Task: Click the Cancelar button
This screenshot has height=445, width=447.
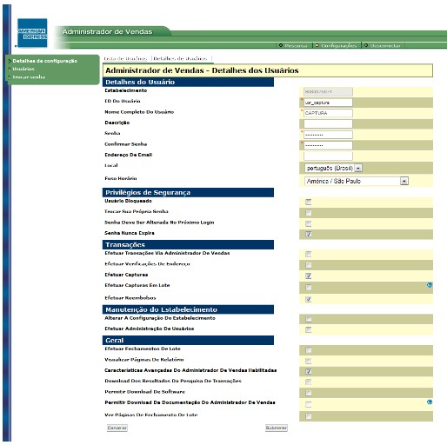Action: pos(117,428)
